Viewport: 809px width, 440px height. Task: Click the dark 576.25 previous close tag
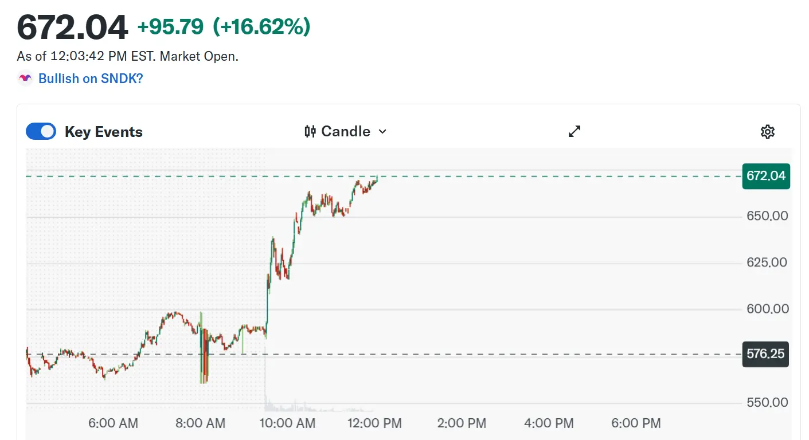pos(765,354)
